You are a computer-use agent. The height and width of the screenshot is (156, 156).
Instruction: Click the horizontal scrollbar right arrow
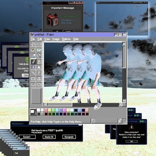click(120, 104)
